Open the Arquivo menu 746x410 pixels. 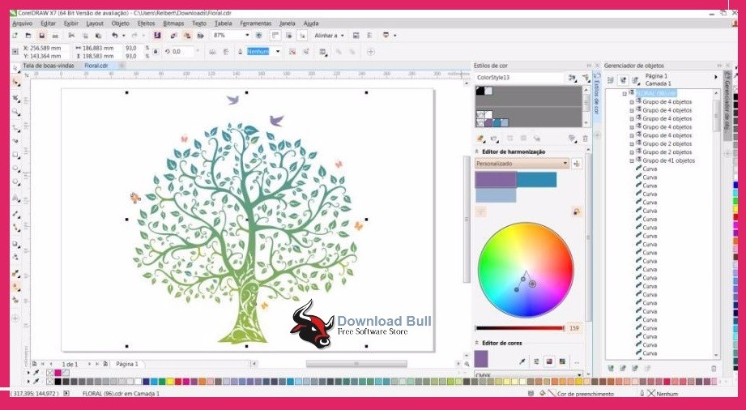pos(23,23)
